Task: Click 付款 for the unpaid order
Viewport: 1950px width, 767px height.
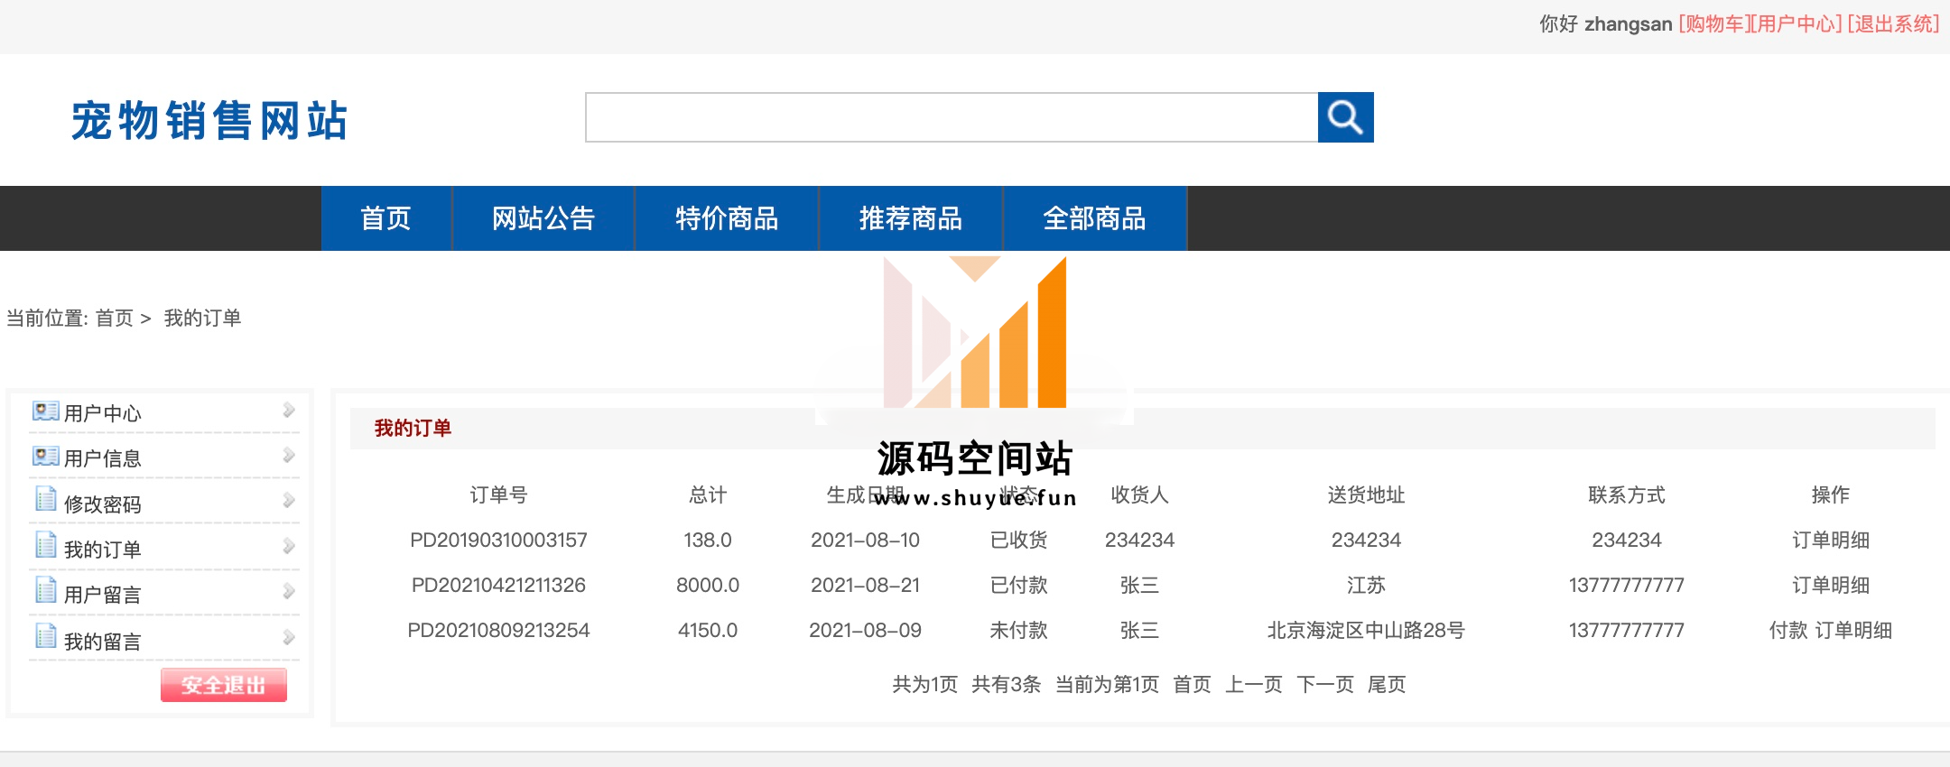Action: point(1787,631)
